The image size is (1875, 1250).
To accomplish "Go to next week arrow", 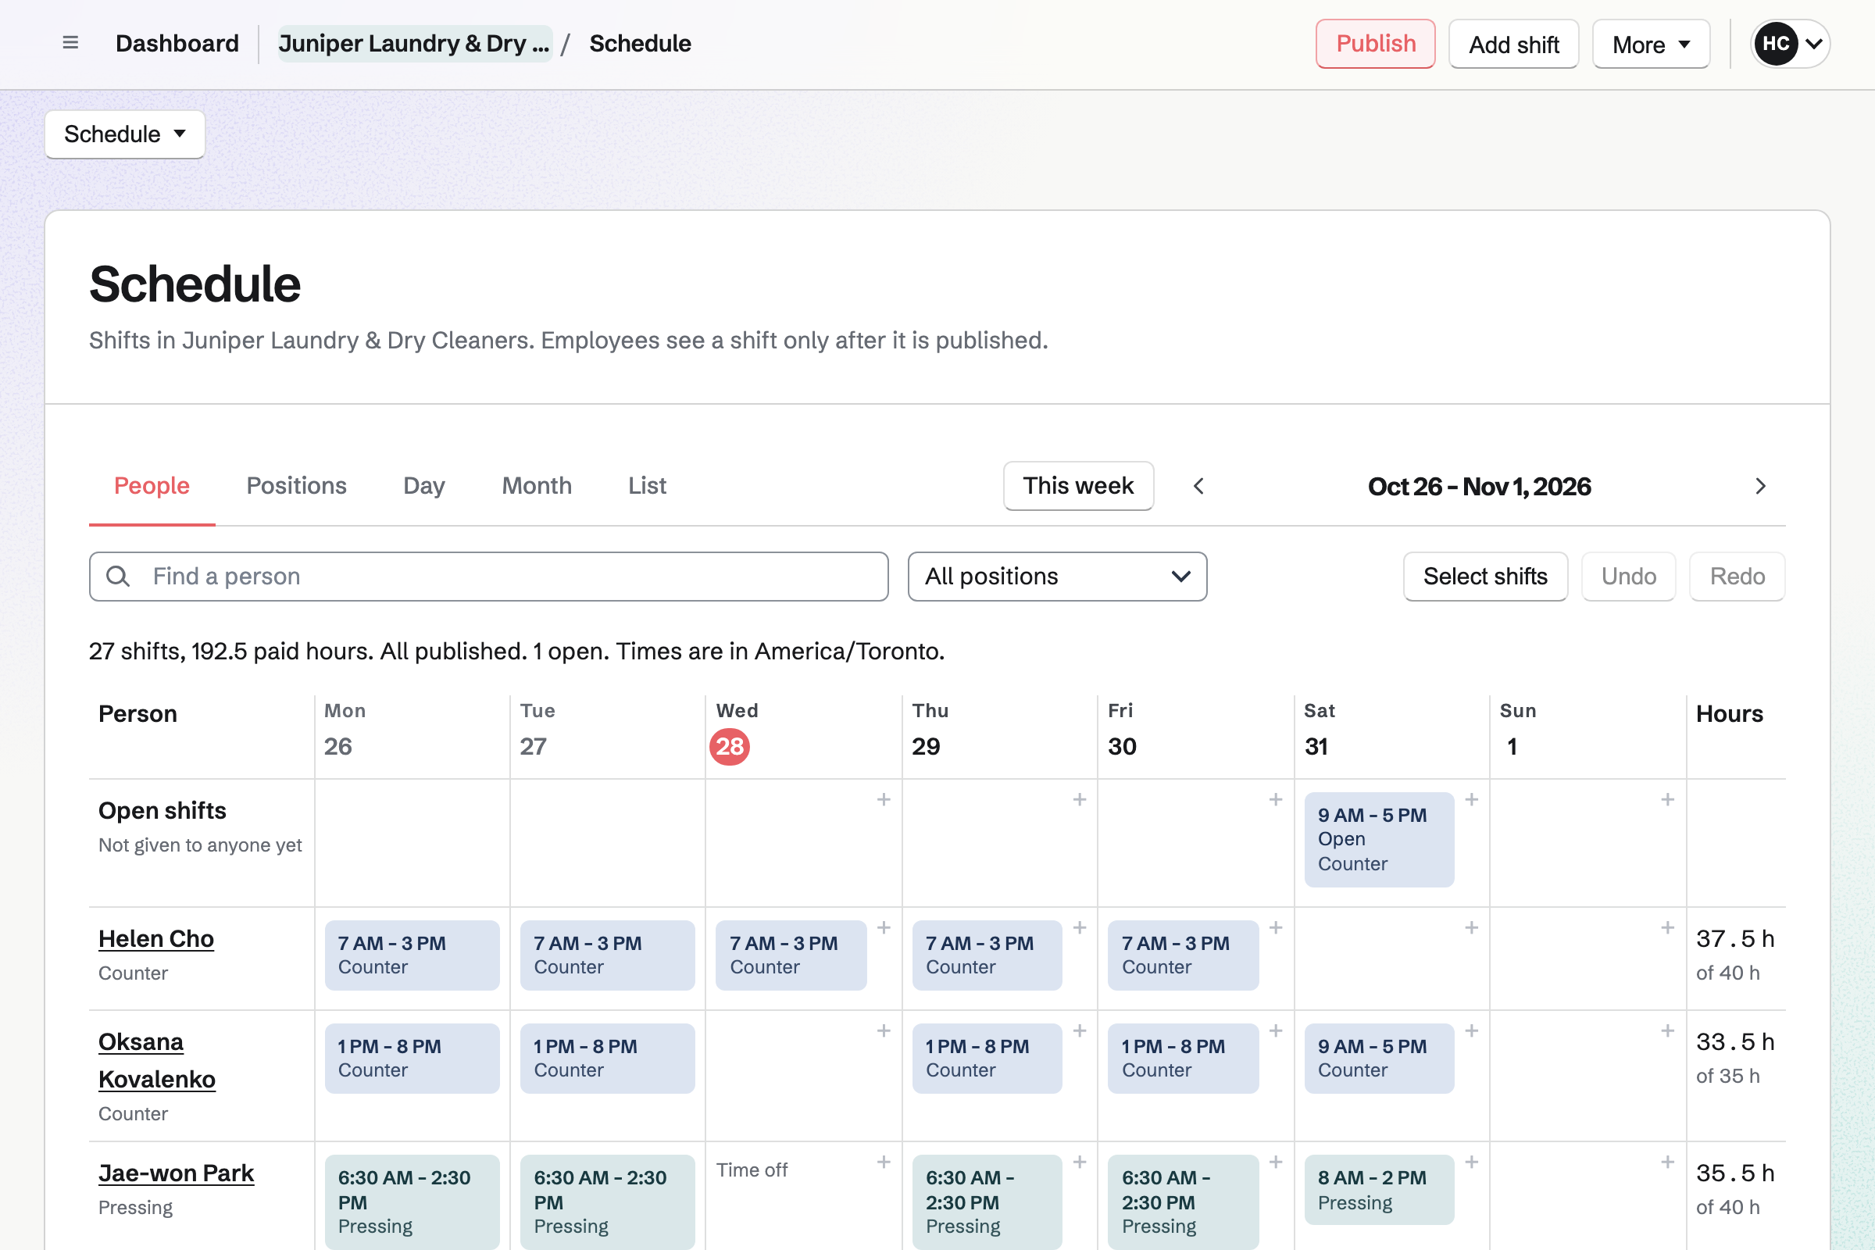I will click(1760, 486).
